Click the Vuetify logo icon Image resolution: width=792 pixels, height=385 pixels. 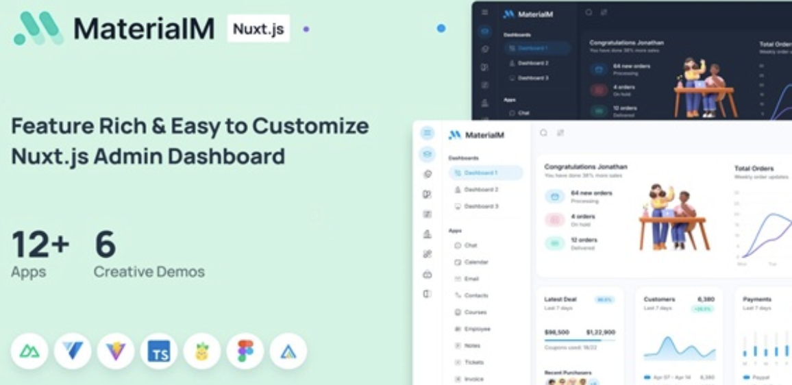[x=73, y=351]
